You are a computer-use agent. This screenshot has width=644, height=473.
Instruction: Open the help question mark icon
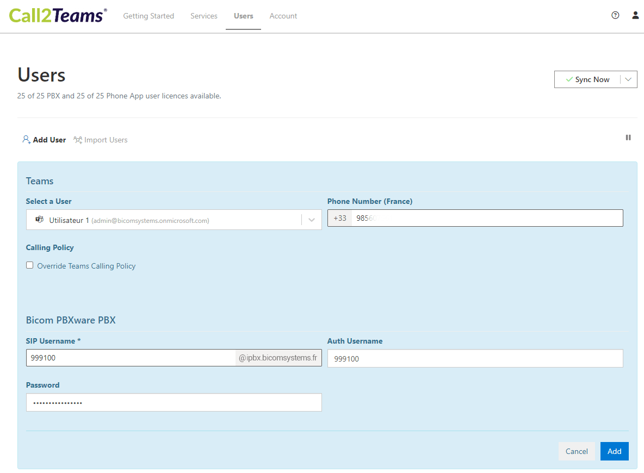(x=615, y=15)
